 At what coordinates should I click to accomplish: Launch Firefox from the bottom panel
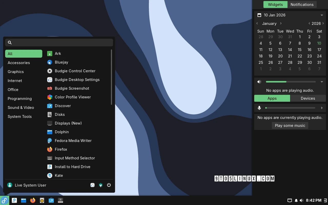click(x=33, y=200)
